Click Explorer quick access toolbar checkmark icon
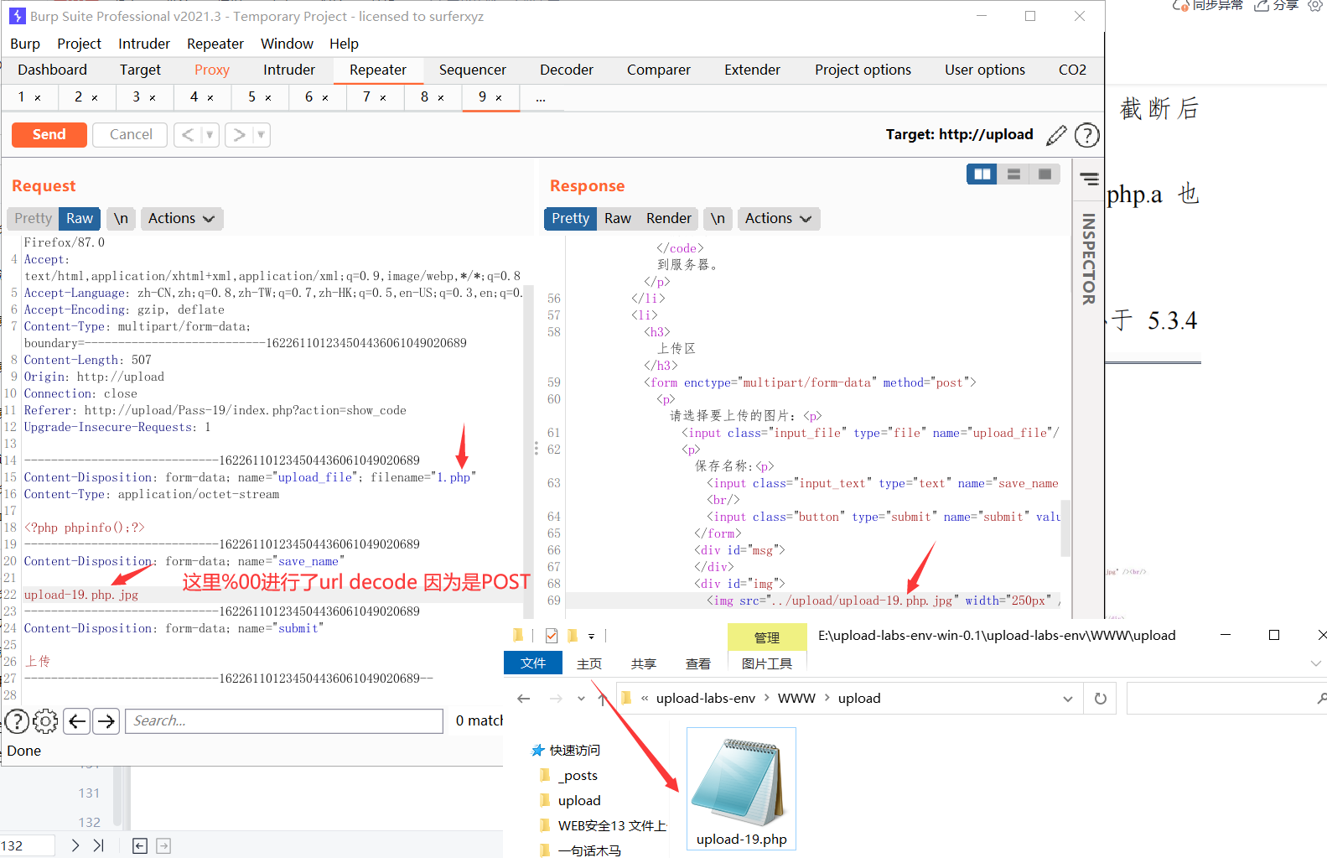Screen dimensions: 1327x858 tap(552, 636)
